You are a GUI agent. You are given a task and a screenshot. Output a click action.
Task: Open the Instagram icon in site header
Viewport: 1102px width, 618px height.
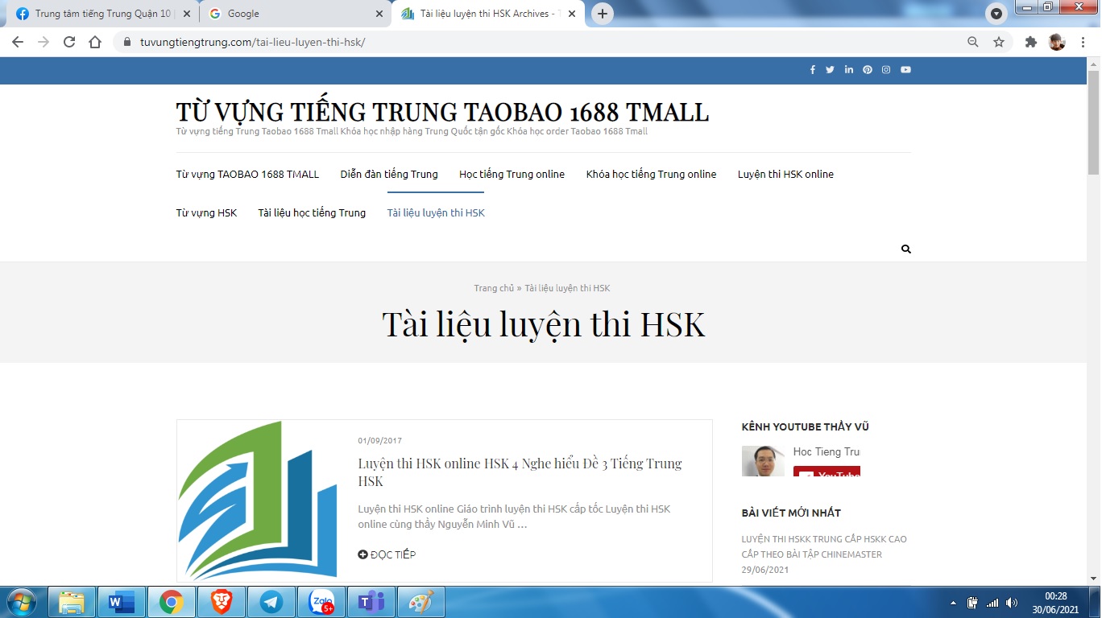pyautogui.click(x=886, y=70)
